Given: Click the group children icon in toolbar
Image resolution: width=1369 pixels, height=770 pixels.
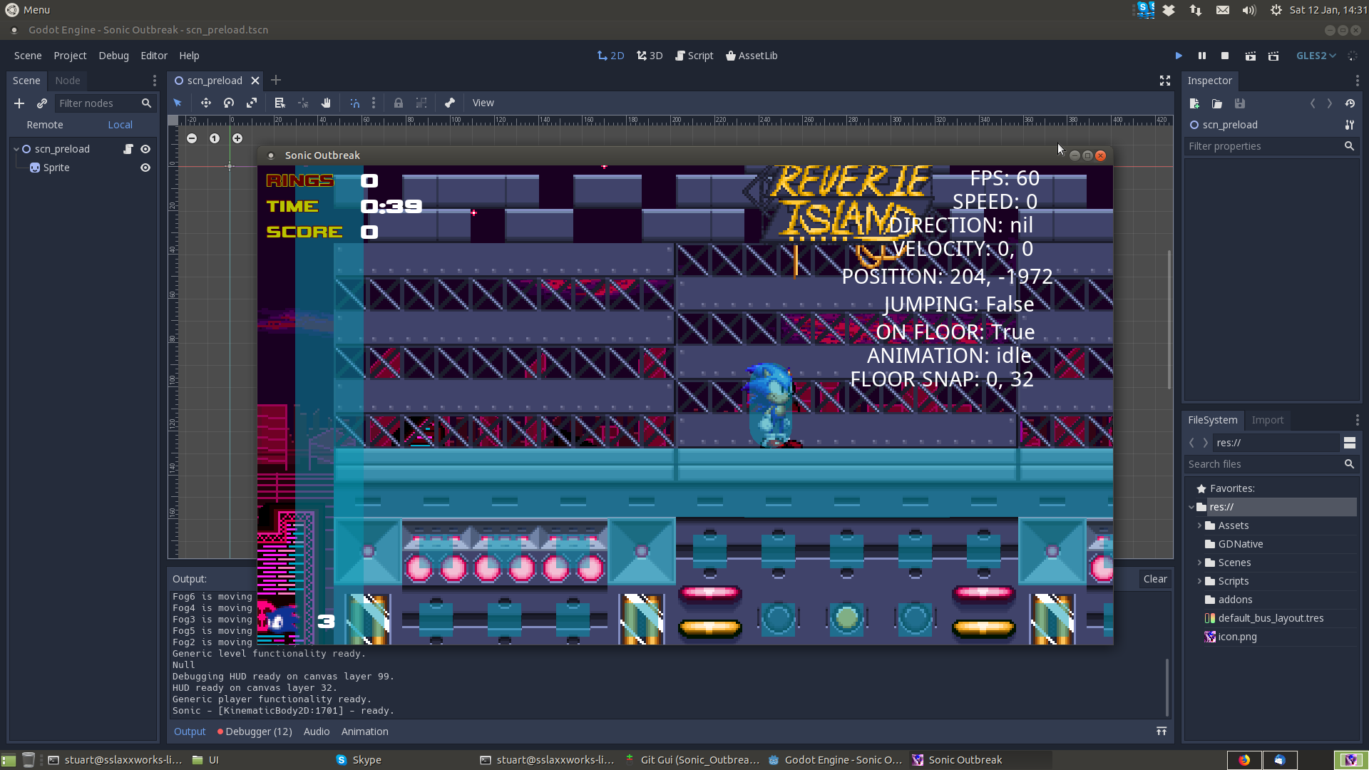Looking at the screenshot, I should [x=421, y=103].
